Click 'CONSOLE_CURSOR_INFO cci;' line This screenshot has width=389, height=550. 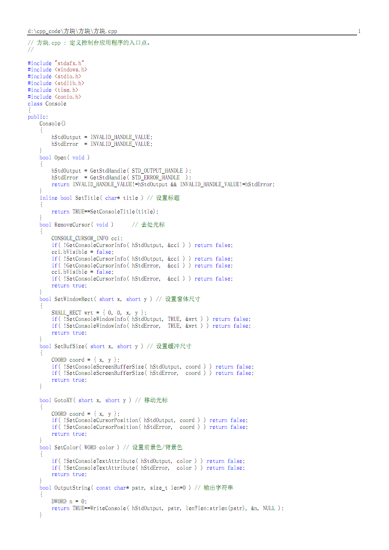pyautogui.click(x=87, y=238)
